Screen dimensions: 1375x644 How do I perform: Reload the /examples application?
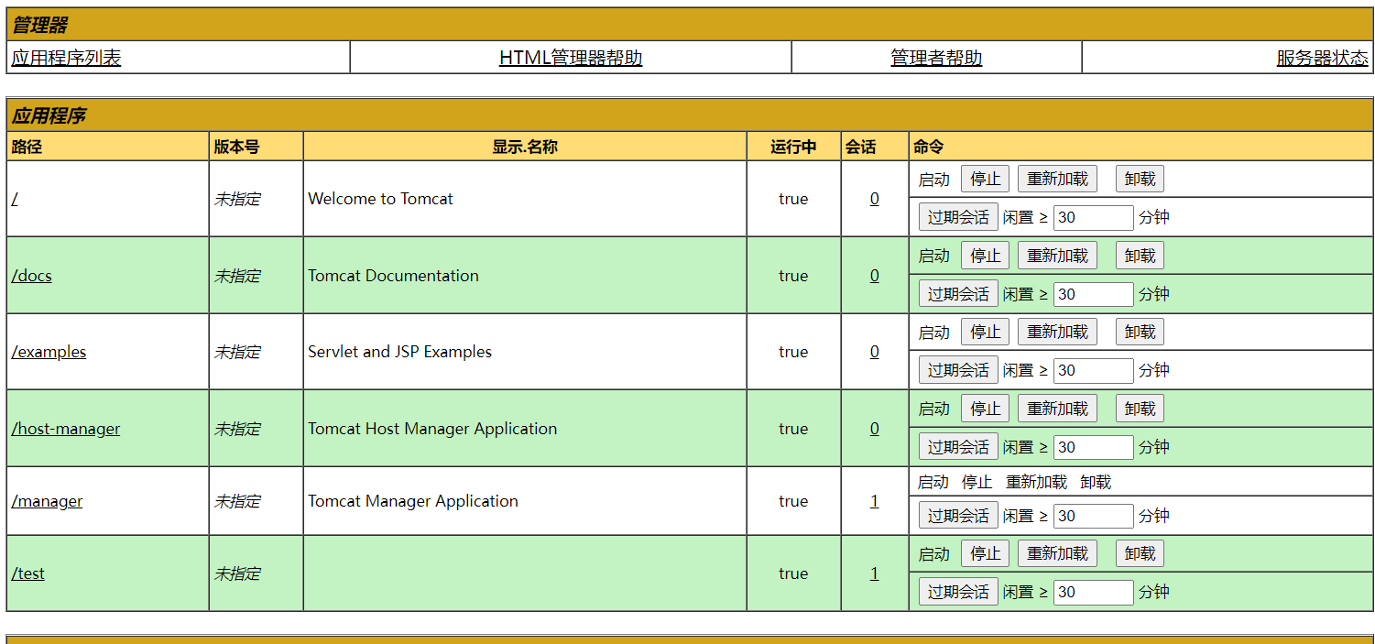[x=1057, y=332]
